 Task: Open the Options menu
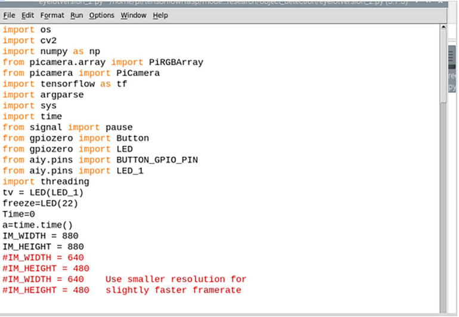[x=101, y=15]
